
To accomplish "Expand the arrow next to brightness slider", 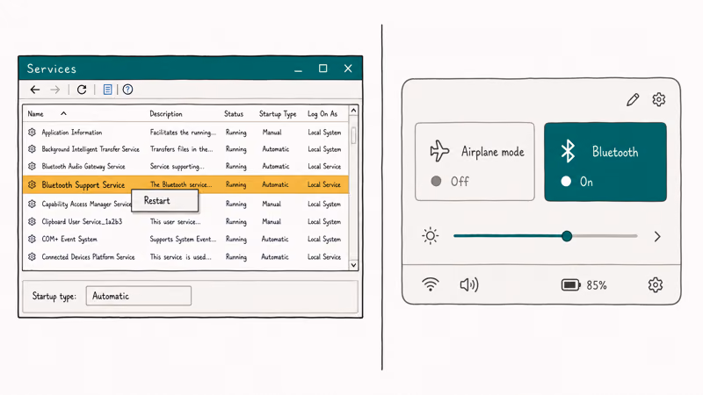I will [x=657, y=236].
